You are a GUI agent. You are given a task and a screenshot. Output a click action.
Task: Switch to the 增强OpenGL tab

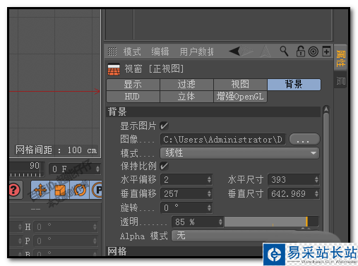click(x=240, y=97)
